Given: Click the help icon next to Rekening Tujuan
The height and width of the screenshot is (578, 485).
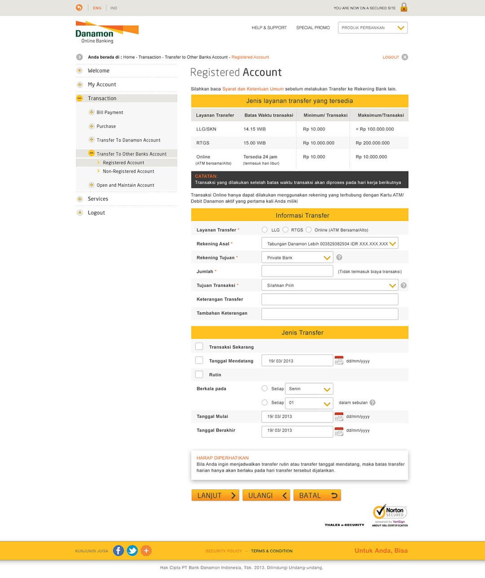Looking at the screenshot, I should (339, 257).
